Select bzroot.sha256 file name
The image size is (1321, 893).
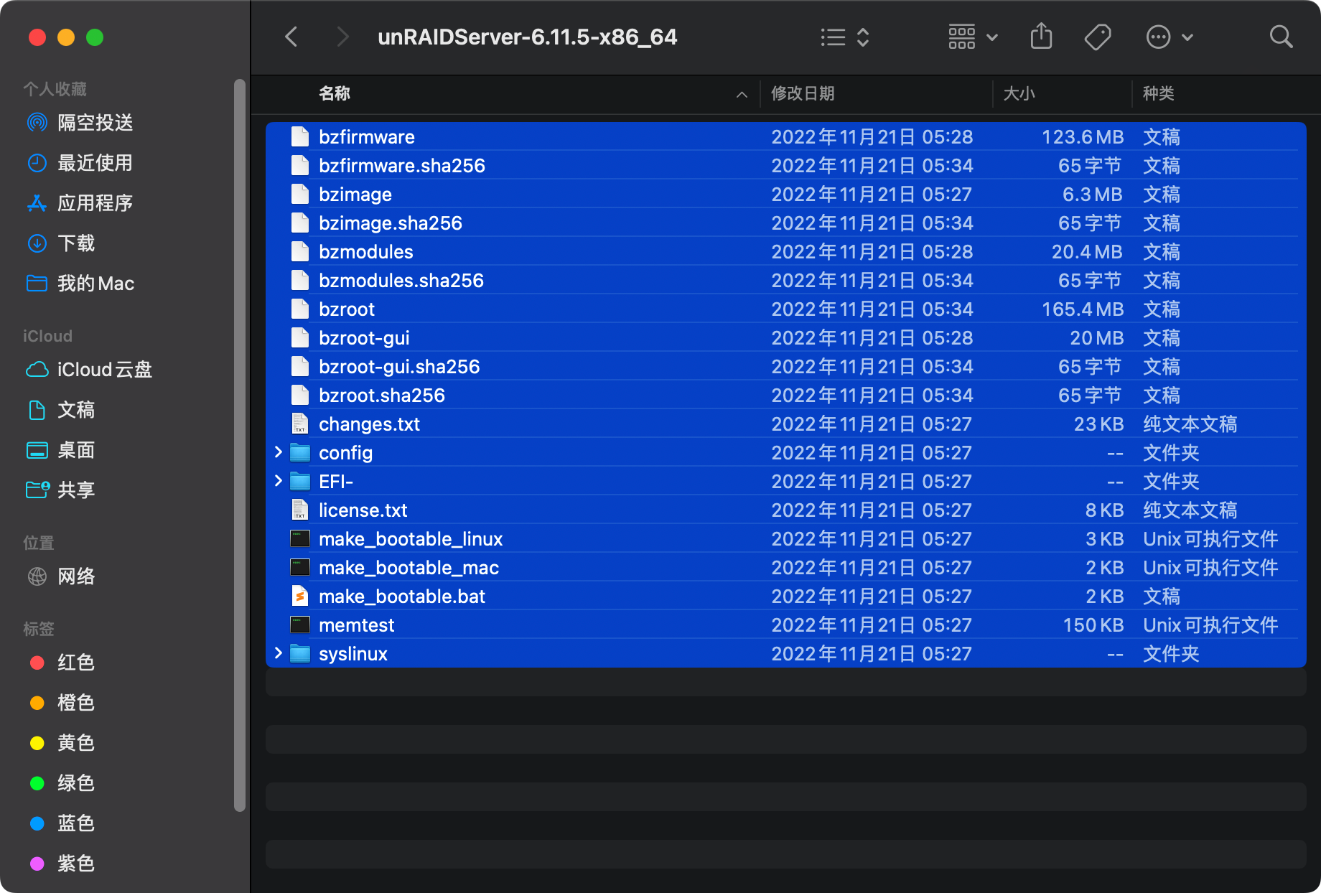pyautogui.click(x=382, y=396)
